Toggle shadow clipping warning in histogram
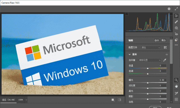 127,14
